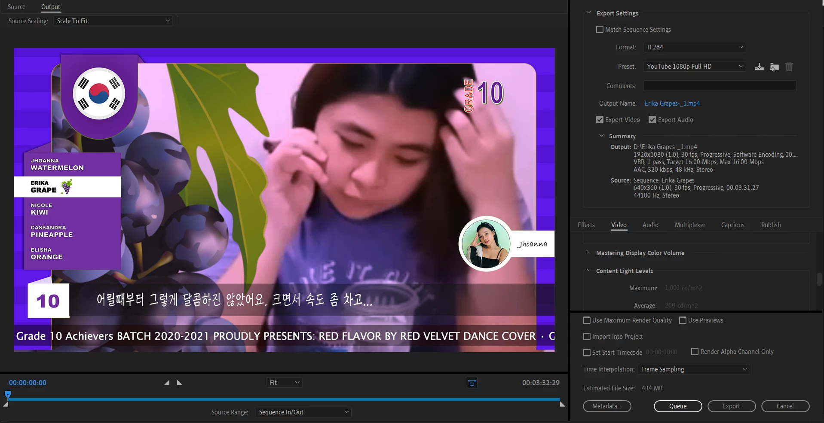Click the Set In Point triangle icon

[167, 383]
